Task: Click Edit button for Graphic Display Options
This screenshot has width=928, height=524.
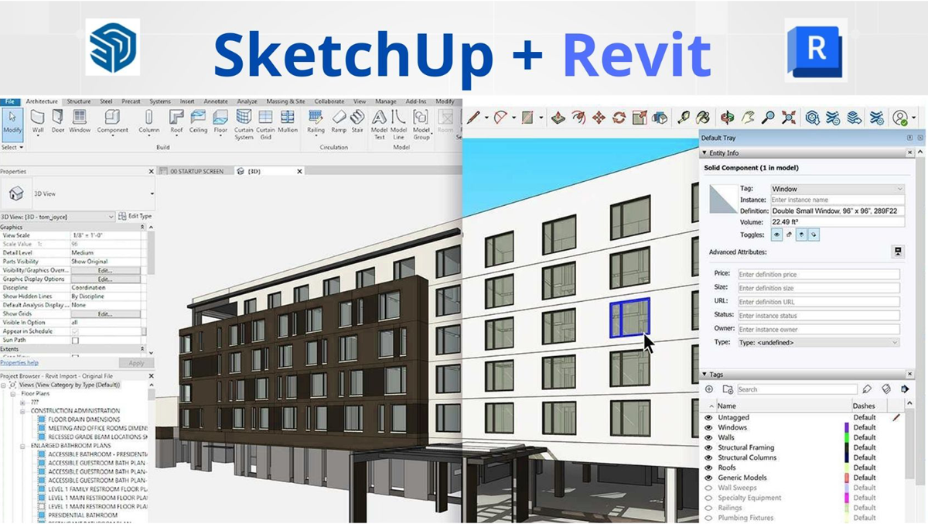Action: coord(105,279)
